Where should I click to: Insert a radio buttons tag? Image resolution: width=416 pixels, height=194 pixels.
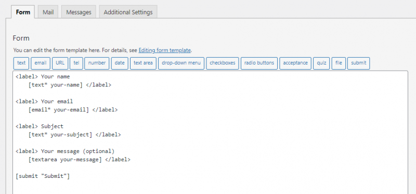coord(259,63)
